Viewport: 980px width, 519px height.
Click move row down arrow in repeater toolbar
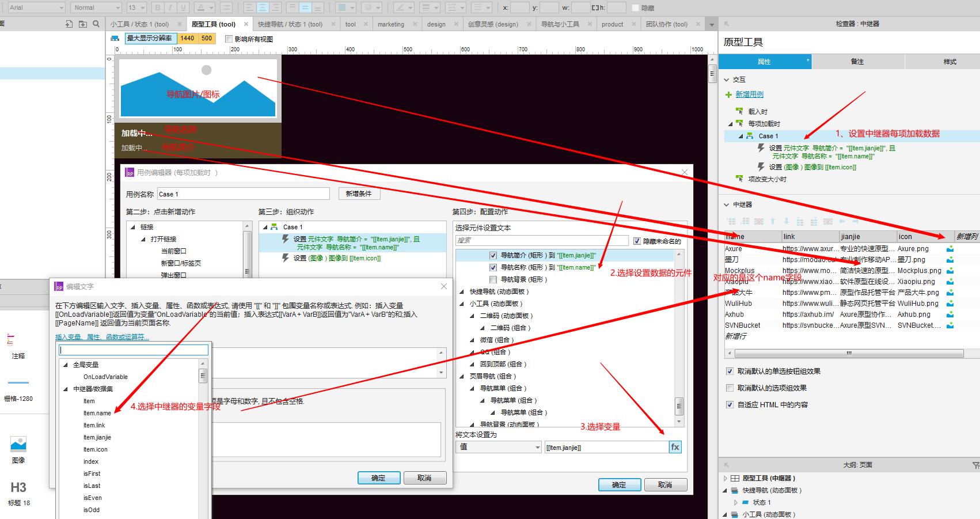[x=786, y=221]
